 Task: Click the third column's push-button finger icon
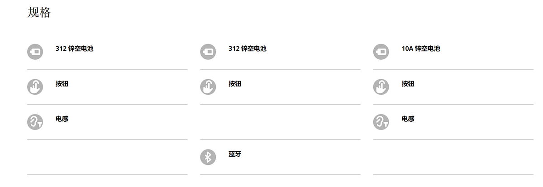pyautogui.click(x=381, y=87)
